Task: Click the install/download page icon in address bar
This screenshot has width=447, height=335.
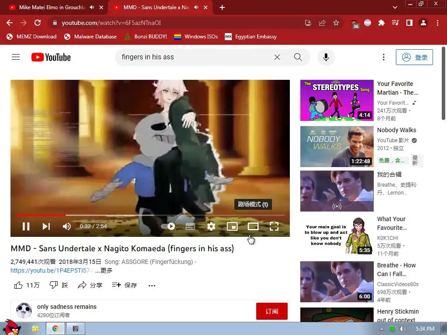Action: pyautogui.click(x=308, y=23)
